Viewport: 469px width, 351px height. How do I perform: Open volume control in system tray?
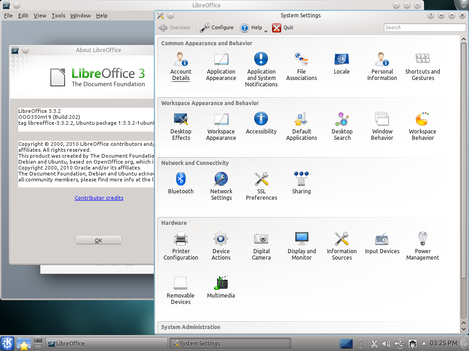click(386, 344)
